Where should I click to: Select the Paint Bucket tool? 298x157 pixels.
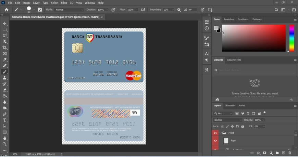tap(4, 96)
